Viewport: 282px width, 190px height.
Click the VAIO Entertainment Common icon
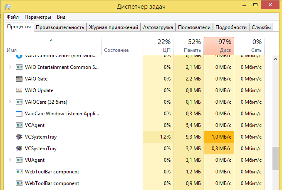pyautogui.click(x=19, y=67)
